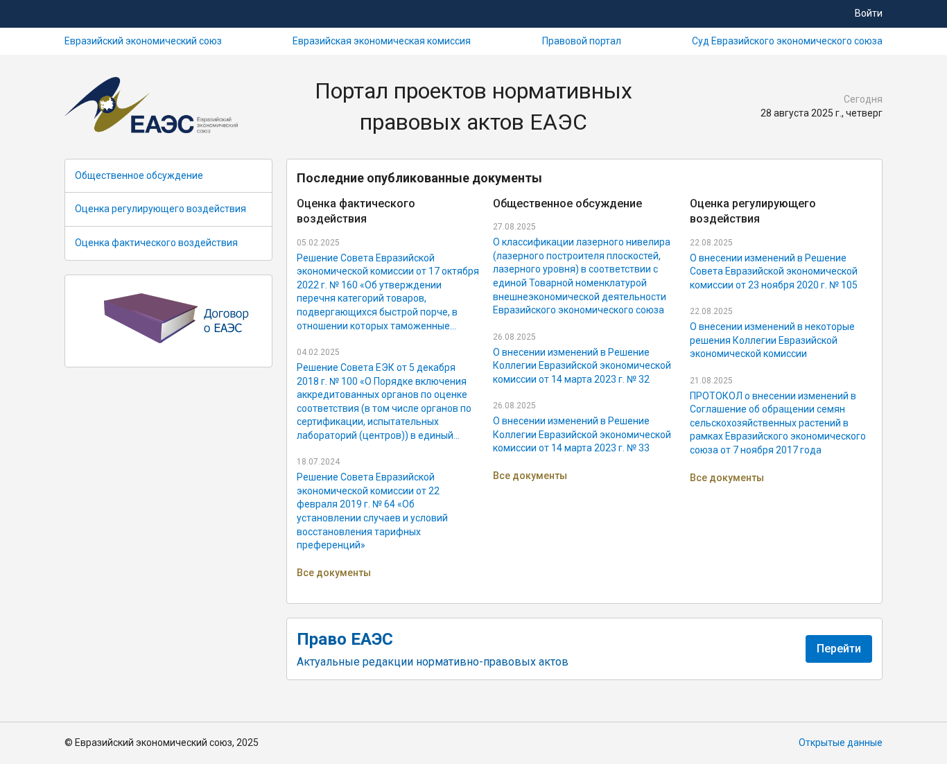
Task: Click today's date 28 августа 2025 г.
Action: point(822,113)
